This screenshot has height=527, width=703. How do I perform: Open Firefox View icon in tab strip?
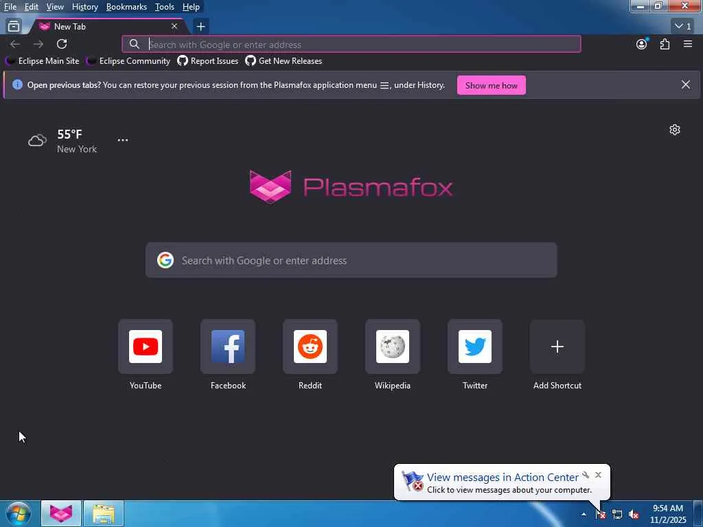tap(14, 27)
